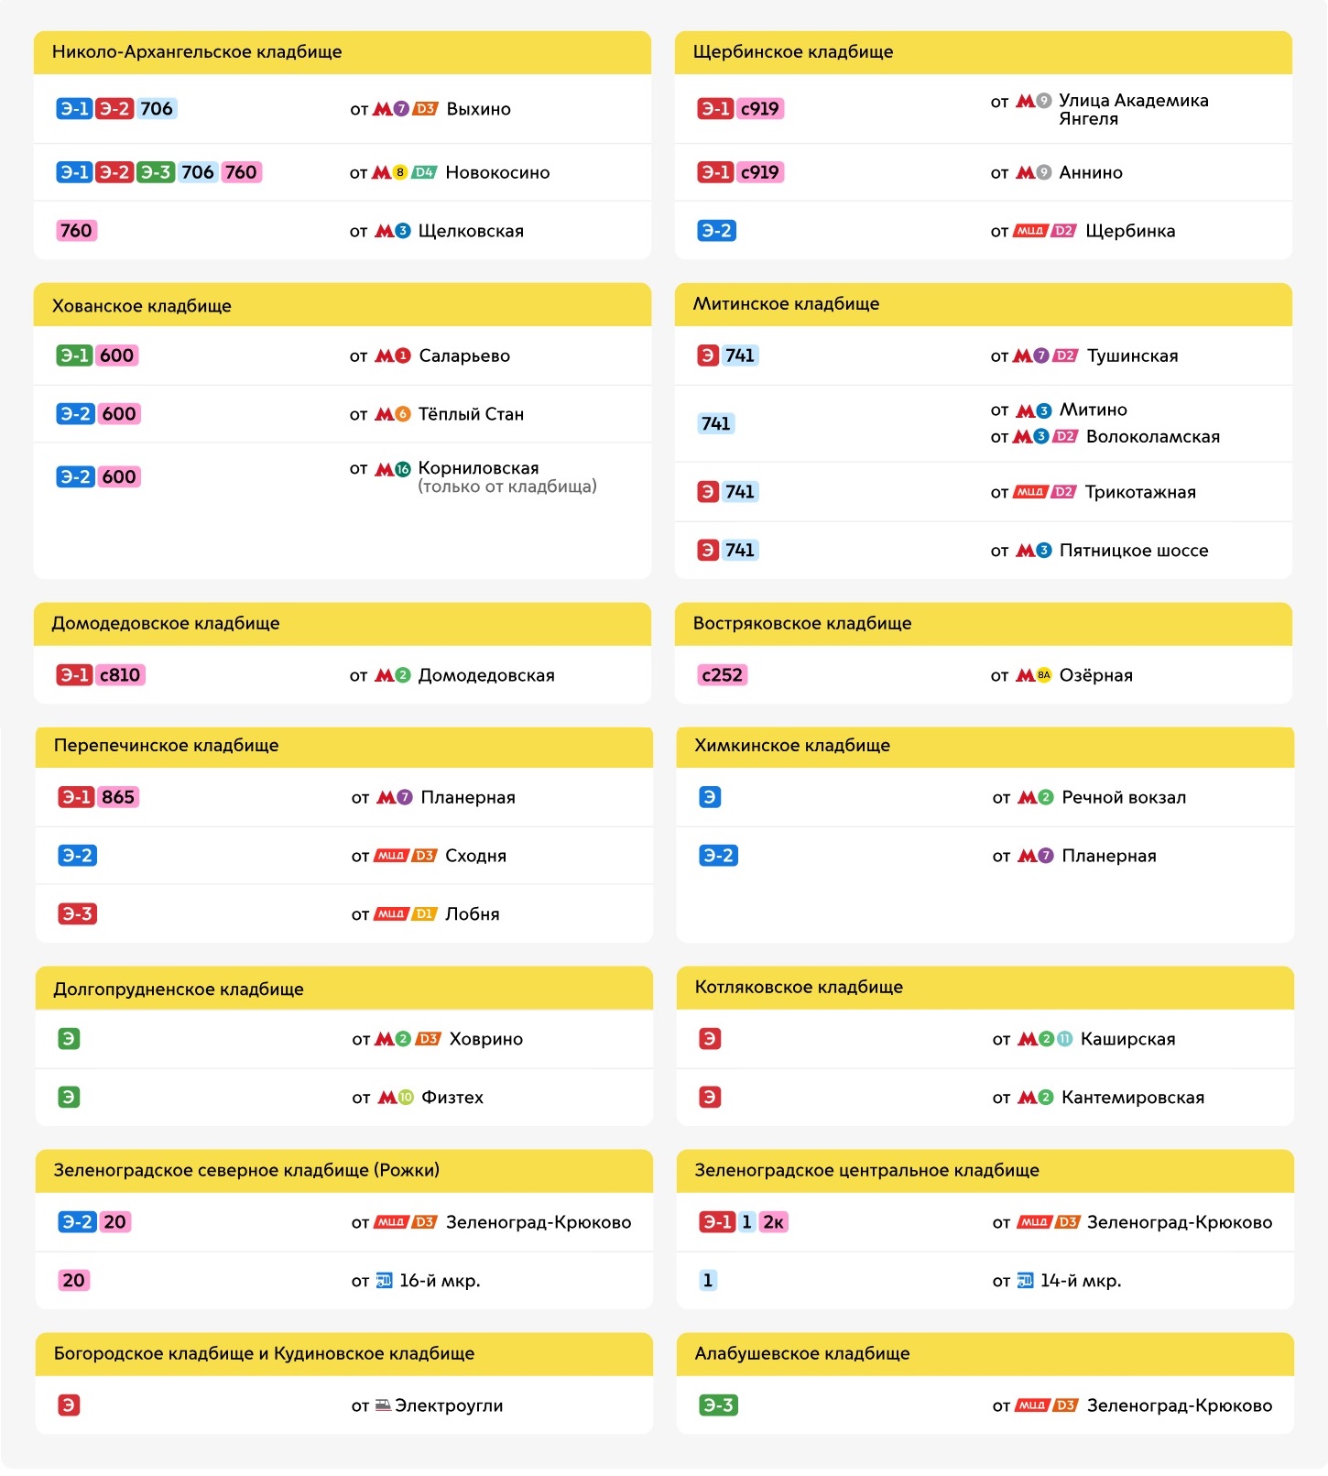1328x1476 pixels.
Task: Click the blue Э badge for Речной вокзал
Action: 709,797
